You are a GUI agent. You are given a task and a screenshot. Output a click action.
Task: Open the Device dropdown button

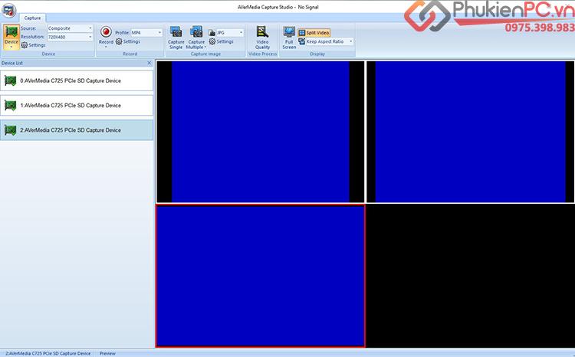11,38
